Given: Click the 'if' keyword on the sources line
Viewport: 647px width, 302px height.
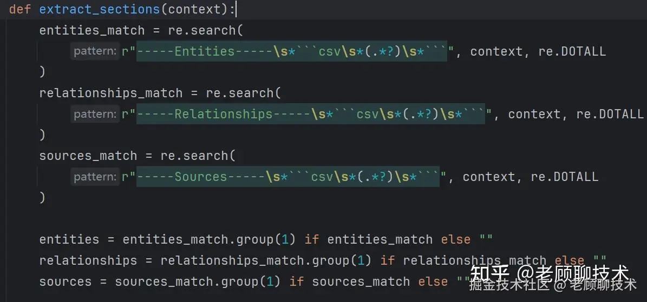Looking at the screenshot, I should (x=297, y=282).
